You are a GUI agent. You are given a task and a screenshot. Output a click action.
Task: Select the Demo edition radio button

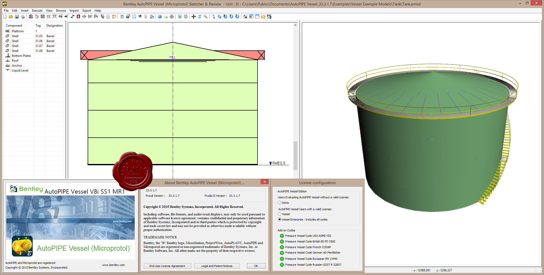279,203
